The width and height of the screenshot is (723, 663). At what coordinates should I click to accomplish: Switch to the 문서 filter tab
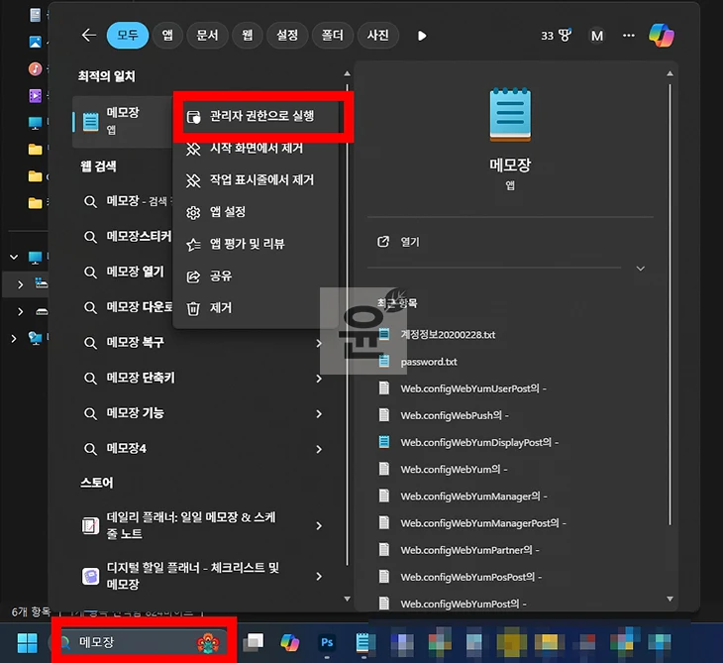pos(207,36)
